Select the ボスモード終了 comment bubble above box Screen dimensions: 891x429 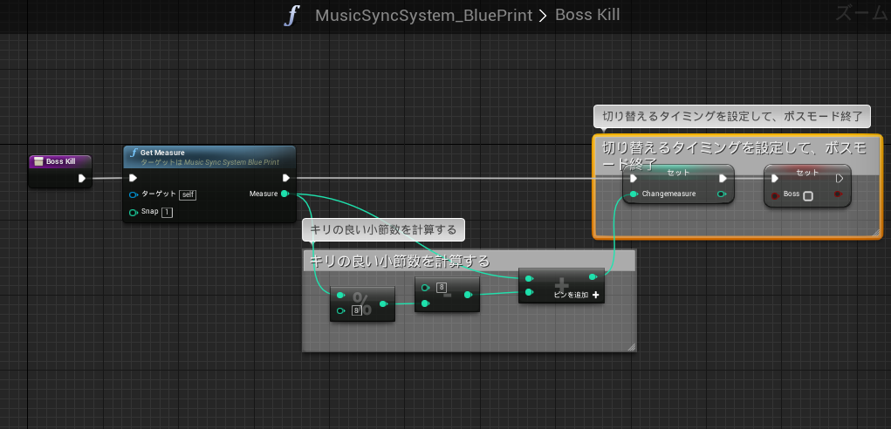pyautogui.click(x=732, y=117)
